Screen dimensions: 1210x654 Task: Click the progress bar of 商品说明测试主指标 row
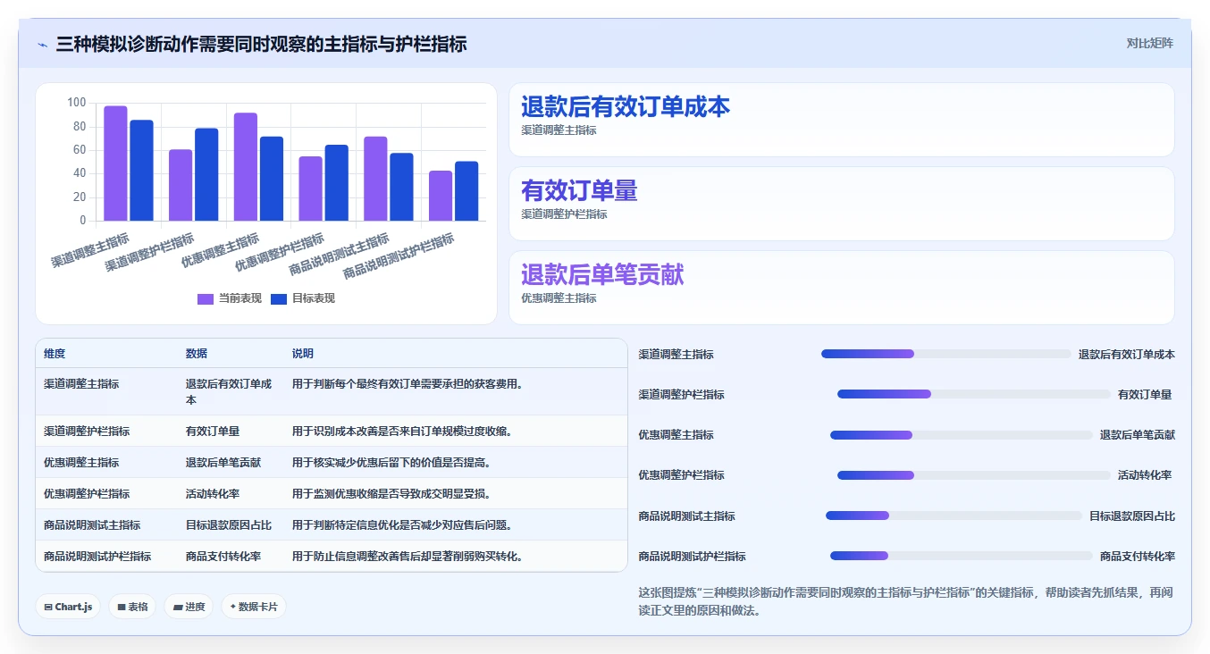tap(954, 516)
